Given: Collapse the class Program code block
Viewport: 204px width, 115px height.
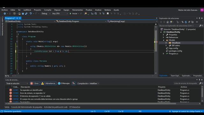Looking at the screenshot, I should pos(17,37).
